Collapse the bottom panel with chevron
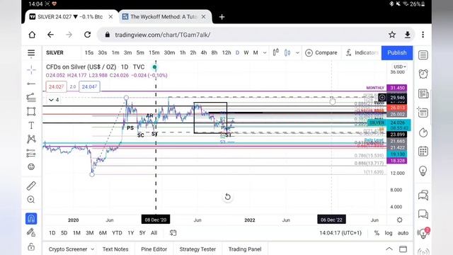 [x=389, y=249]
